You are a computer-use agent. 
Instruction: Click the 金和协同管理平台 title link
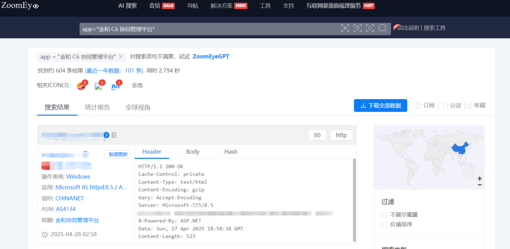tap(77, 220)
